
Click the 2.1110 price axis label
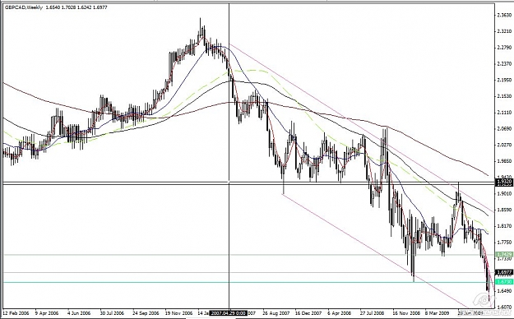504,113
